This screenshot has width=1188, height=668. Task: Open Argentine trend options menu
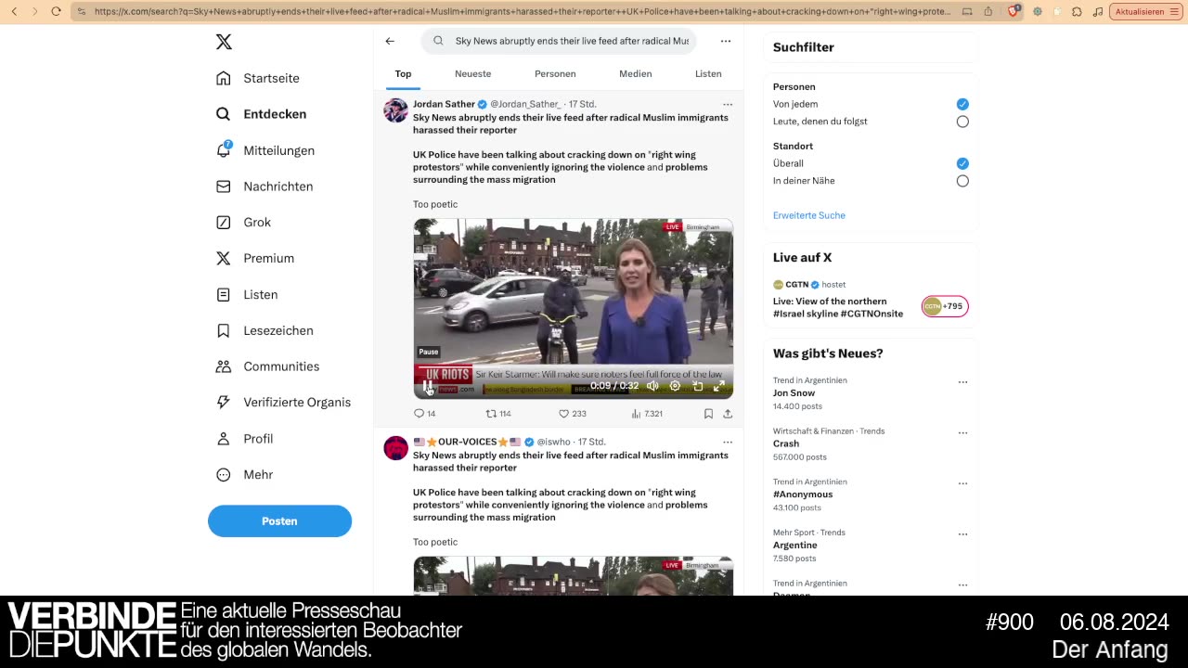[962, 534]
